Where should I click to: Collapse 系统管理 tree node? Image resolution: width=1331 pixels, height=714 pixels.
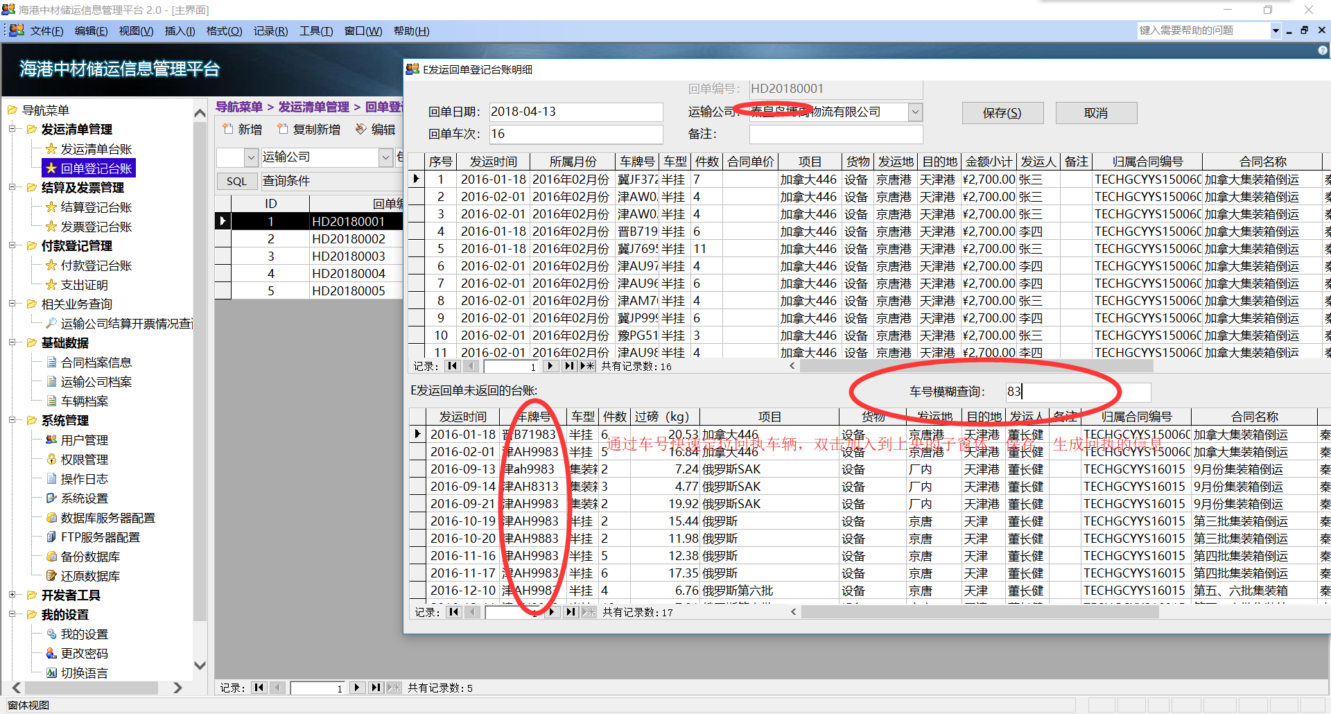[x=12, y=420]
